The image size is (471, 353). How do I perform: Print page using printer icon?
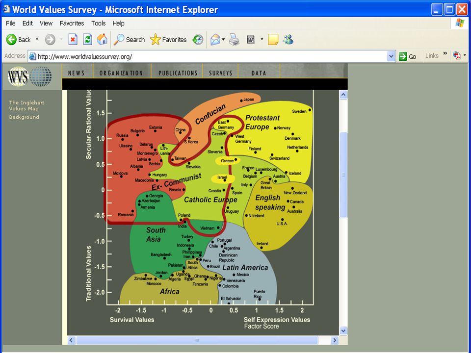click(x=235, y=40)
